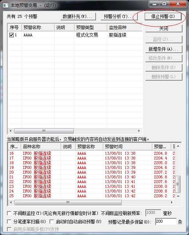Click the application icon in the title bar
189x235 pixels.
point(5,5)
